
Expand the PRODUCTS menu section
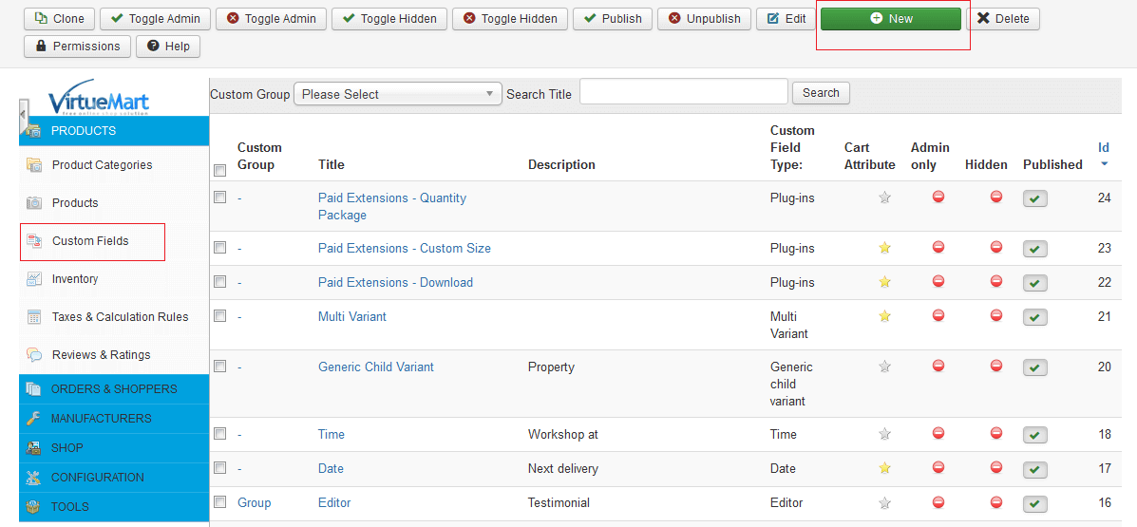coord(114,131)
